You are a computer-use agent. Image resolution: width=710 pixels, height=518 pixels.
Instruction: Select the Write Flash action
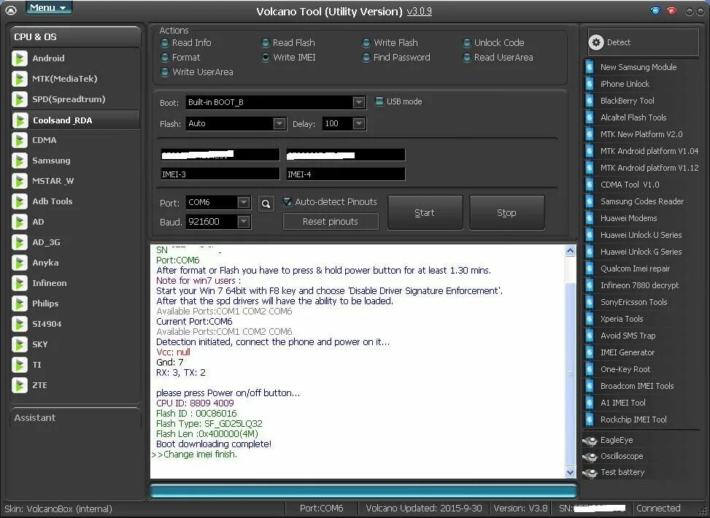366,43
